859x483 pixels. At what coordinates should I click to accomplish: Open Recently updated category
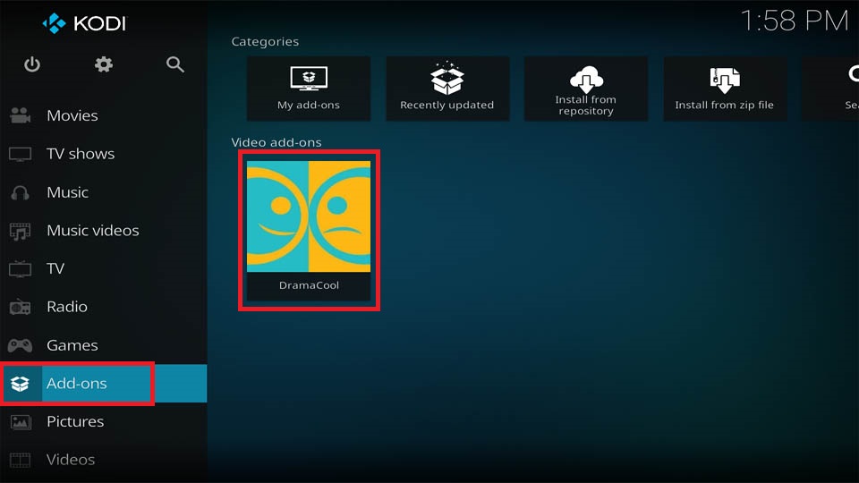click(x=447, y=89)
